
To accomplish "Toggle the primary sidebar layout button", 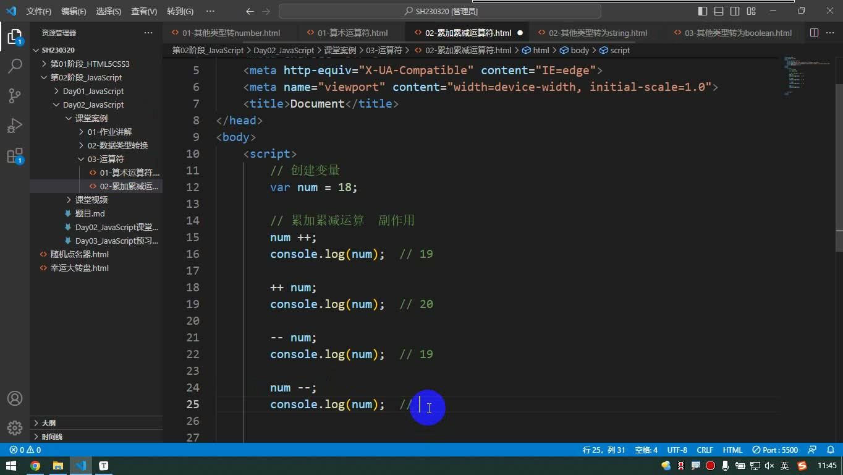I will (x=703, y=11).
